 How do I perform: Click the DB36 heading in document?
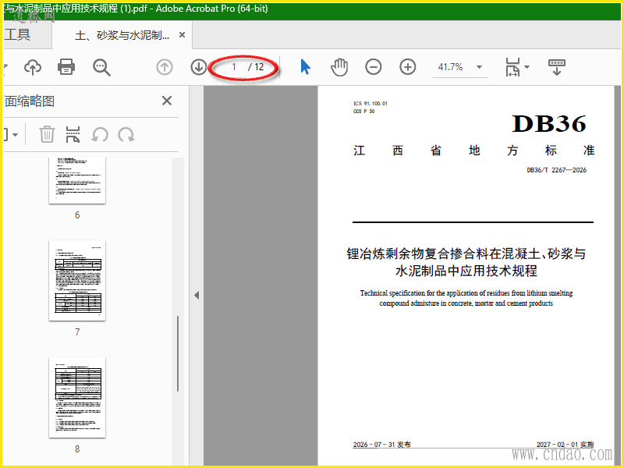tap(549, 124)
